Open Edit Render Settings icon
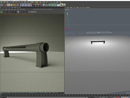The height and width of the screenshot is (98, 130). (x=40, y=5)
